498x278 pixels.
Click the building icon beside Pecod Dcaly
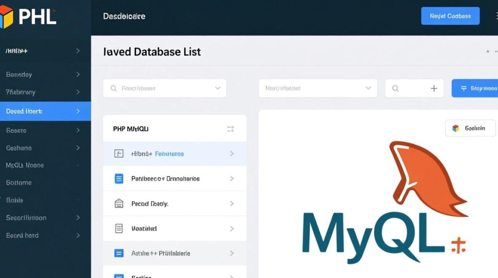click(x=119, y=203)
